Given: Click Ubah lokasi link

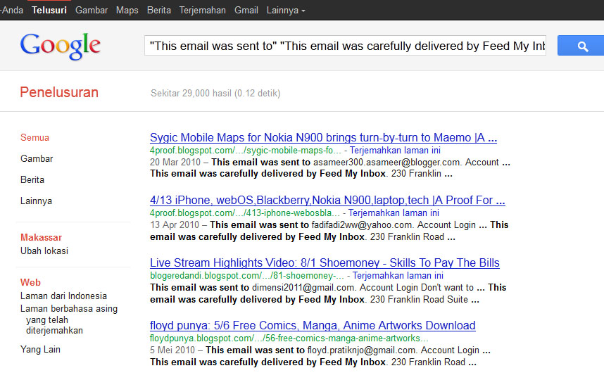Looking at the screenshot, I should [44, 251].
